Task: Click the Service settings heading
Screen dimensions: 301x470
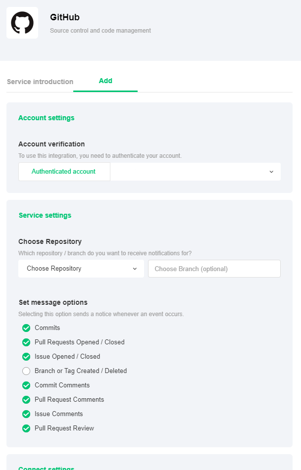Action: [x=45, y=215]
